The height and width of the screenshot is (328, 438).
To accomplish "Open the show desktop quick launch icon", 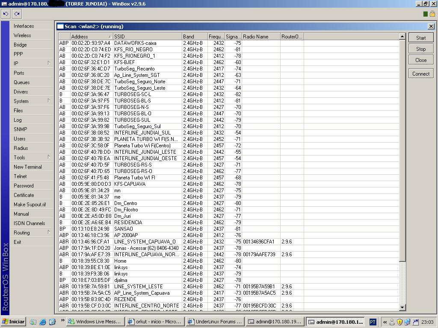I will tap(33, 322).
